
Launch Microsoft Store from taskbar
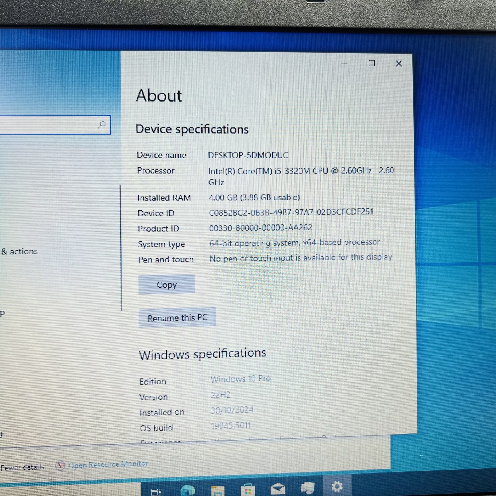247,489
